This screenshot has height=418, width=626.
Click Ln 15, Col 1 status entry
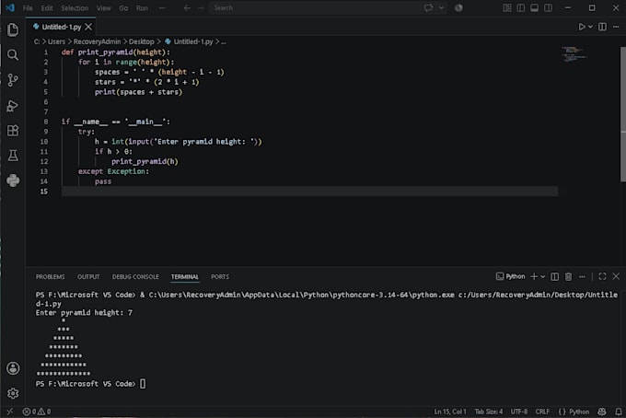coord(450,412)
